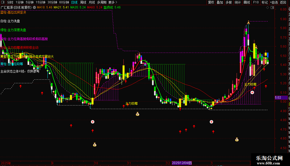Image resolution: width=290 pixels, height=166 pixels.
Task: Switch to 分时 view
Action: point(10,2)
